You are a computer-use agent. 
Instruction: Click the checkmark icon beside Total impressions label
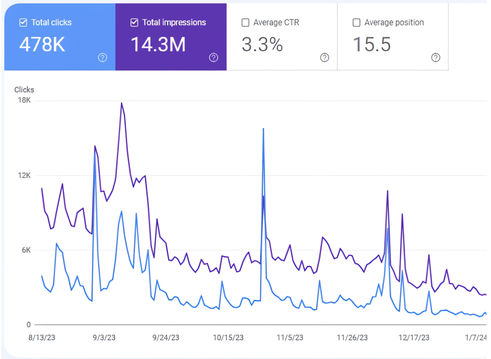pos(134,22)
